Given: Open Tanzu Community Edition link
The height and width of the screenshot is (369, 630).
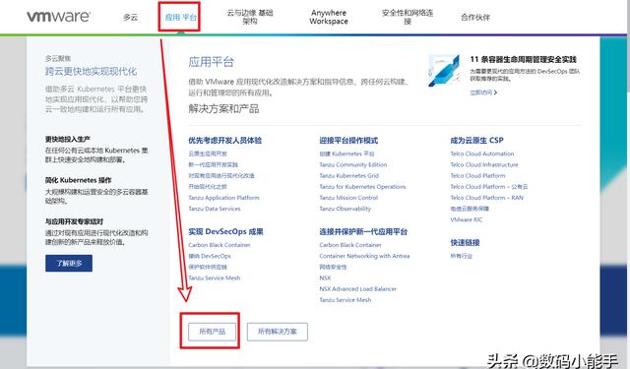Looking at the screenshot, I should (353, 164).
